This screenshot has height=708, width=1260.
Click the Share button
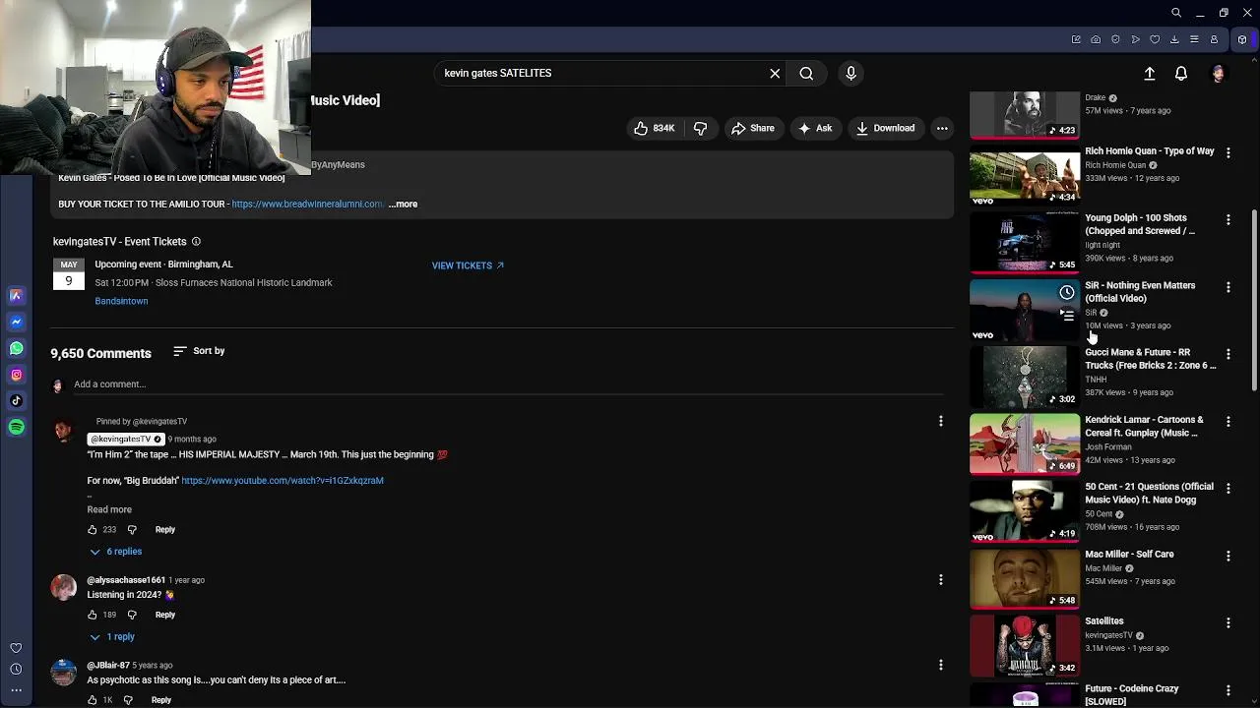(753, 128)
